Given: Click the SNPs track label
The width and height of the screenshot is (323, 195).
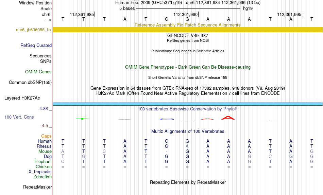Looking at the screenshot, I should coord(46,61).
